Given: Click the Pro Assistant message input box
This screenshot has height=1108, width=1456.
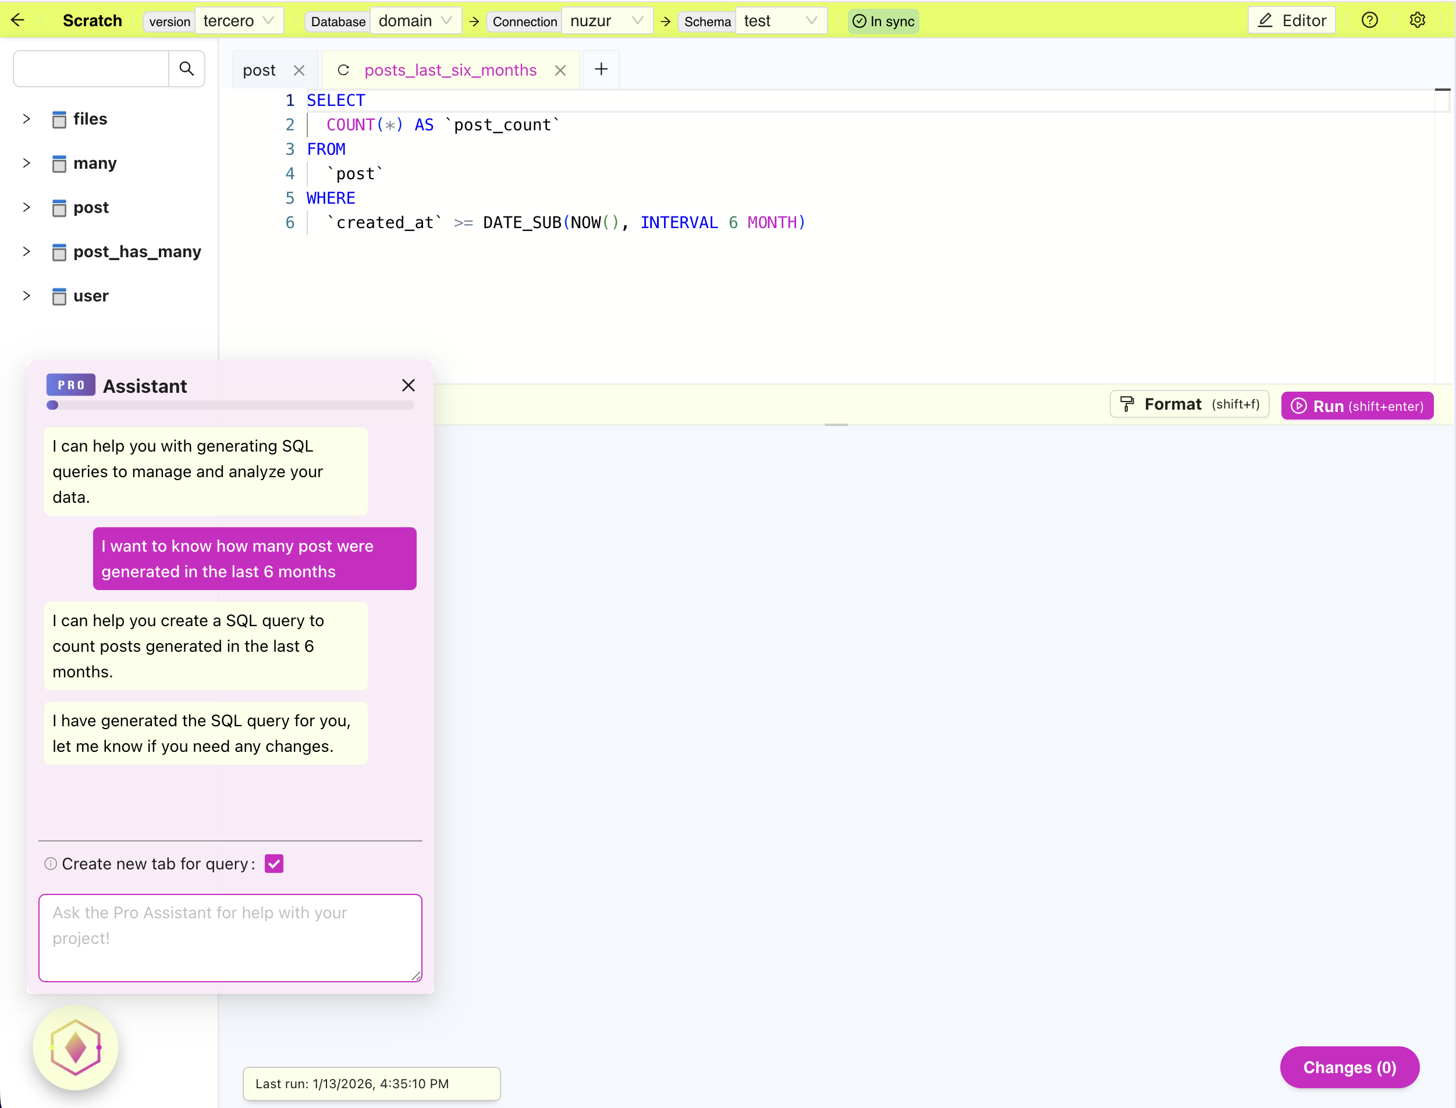Looking at the screenshot, I should click(x=230, y=937).
